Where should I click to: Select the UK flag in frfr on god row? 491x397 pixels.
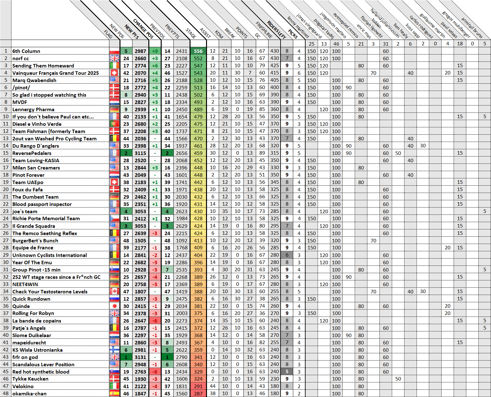coord(114,357)
